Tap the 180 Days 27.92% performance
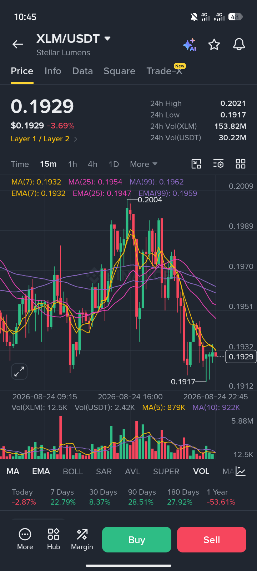The width and height of the screenshot is (257, 571). click(183, 497)
